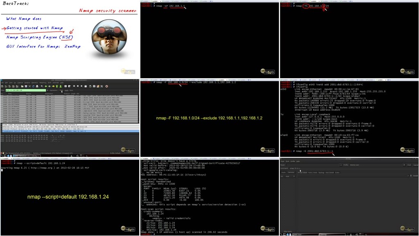
Task: Switch to Zenmap's Host Details tab
Action: (x=330, y=172)
